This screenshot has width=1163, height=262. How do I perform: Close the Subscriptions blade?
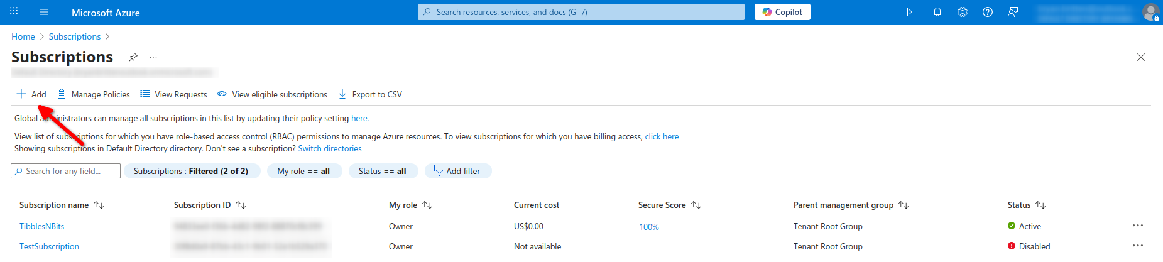pyautogui.click(x=1141, y=57)
